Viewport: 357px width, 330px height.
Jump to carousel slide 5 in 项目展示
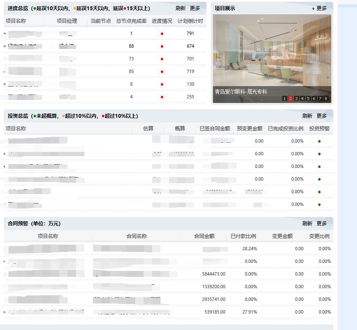(x=308, y=99)
